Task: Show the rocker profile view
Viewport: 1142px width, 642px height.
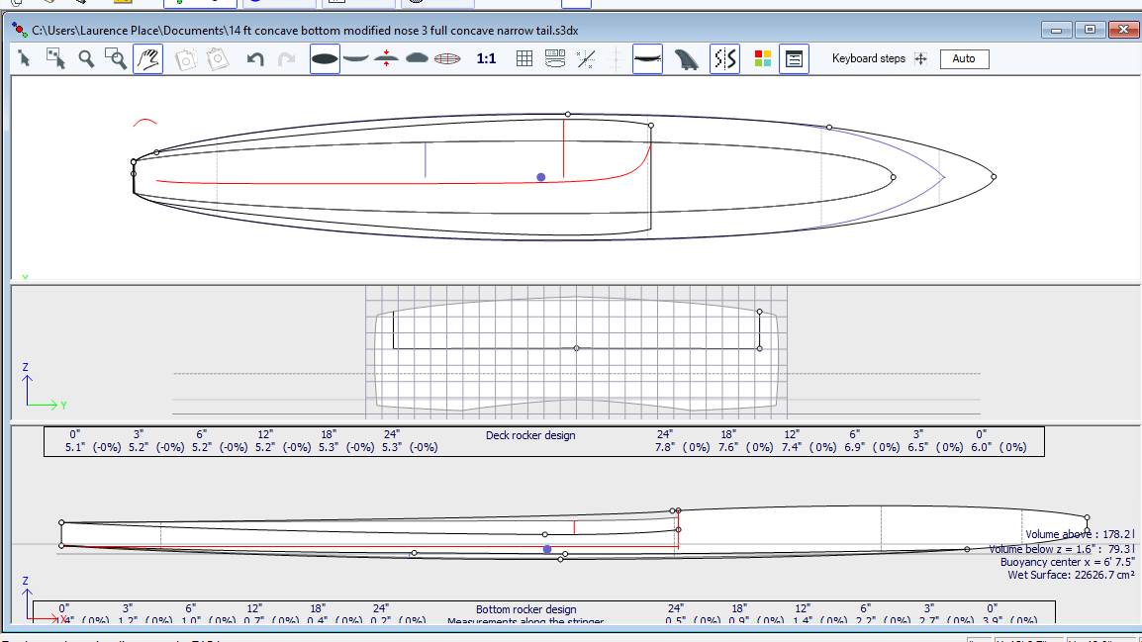Action: (356, 59)
